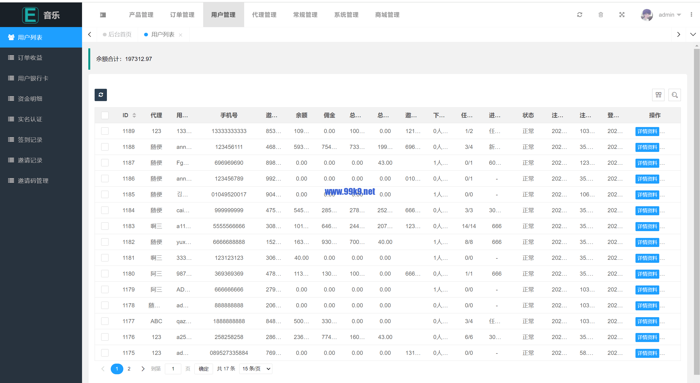The width and height of the screenshot is (700, 383).
Task: Check the row for user ID 1175
Action: (105, 353)
